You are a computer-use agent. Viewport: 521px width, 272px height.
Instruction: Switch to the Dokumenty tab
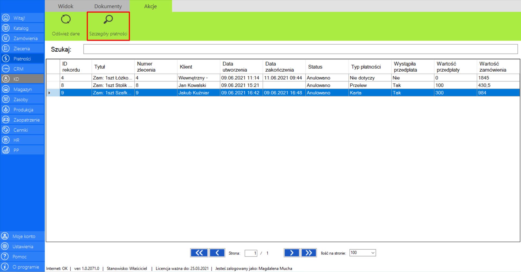108,6
